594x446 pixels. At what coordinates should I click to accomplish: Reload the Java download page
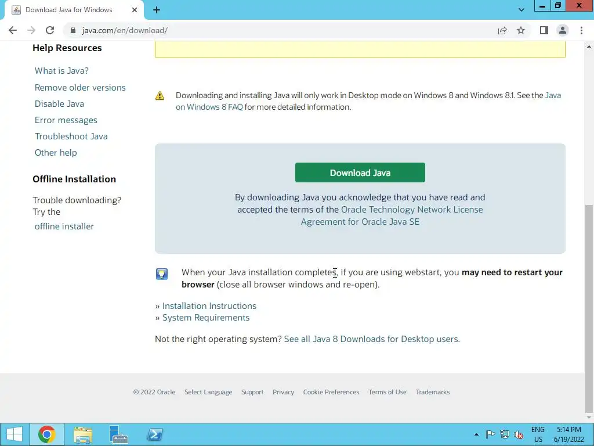(x=50, y=30)
